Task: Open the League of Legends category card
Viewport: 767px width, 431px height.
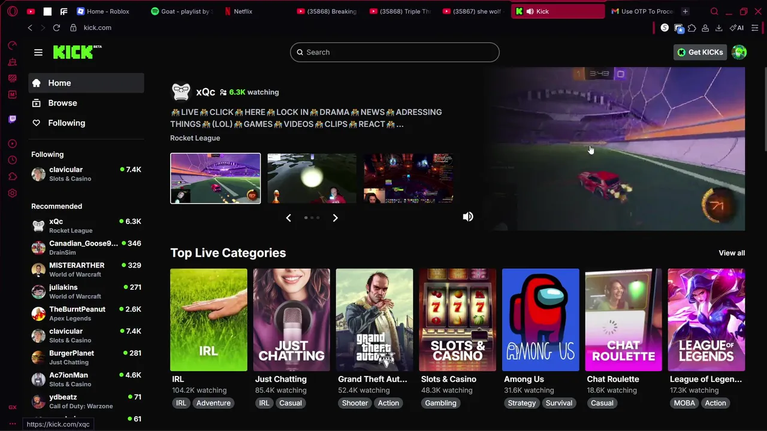Action: point(706,320)
